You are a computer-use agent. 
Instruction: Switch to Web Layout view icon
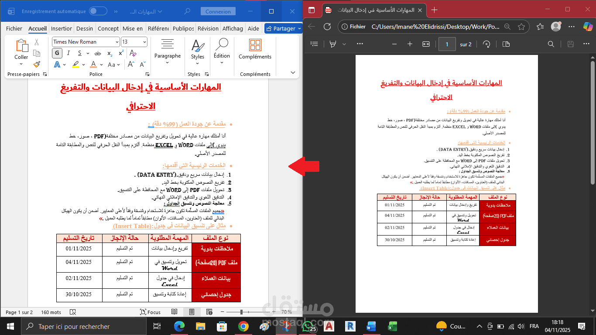tap(209, 312)
